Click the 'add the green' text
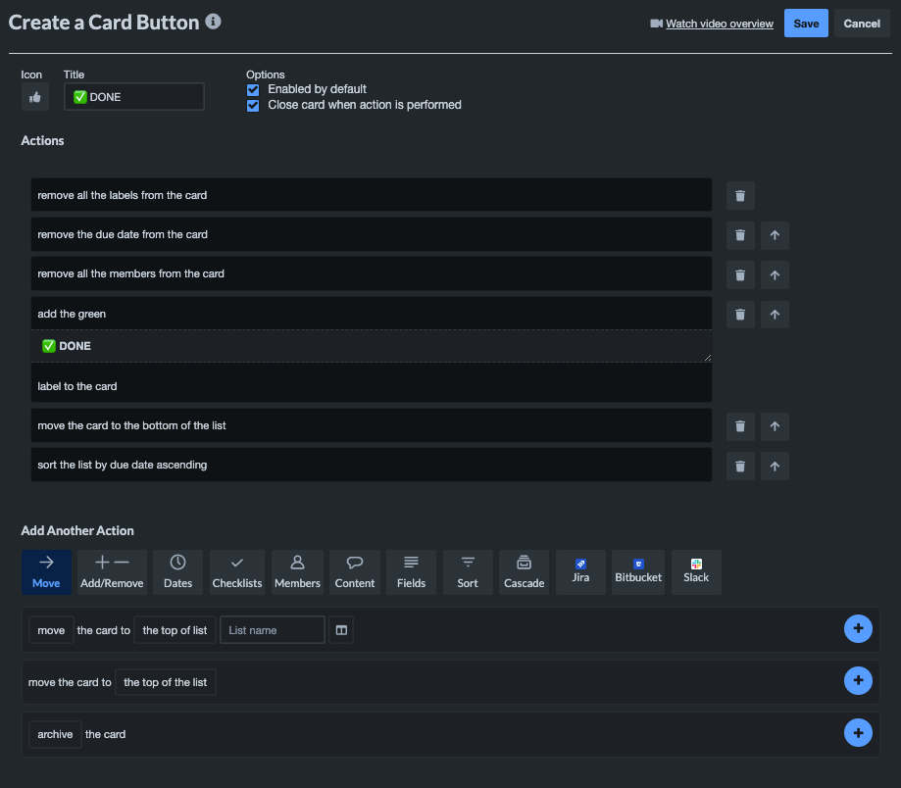 coord(72,315)
